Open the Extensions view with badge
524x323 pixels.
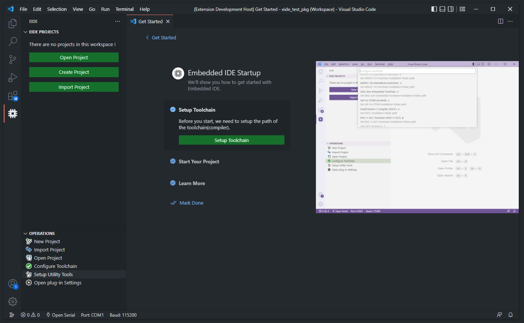point(13,96)
